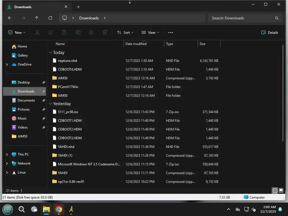Collapse the Today group
288x216 pixels.
(51, 53)
